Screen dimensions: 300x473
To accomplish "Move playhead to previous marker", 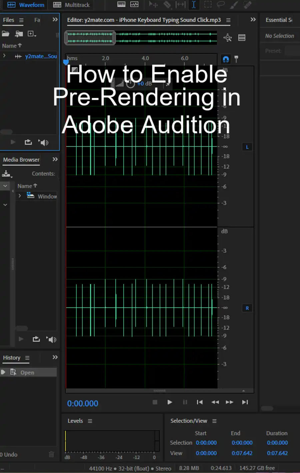I will [x=200, y=402].
